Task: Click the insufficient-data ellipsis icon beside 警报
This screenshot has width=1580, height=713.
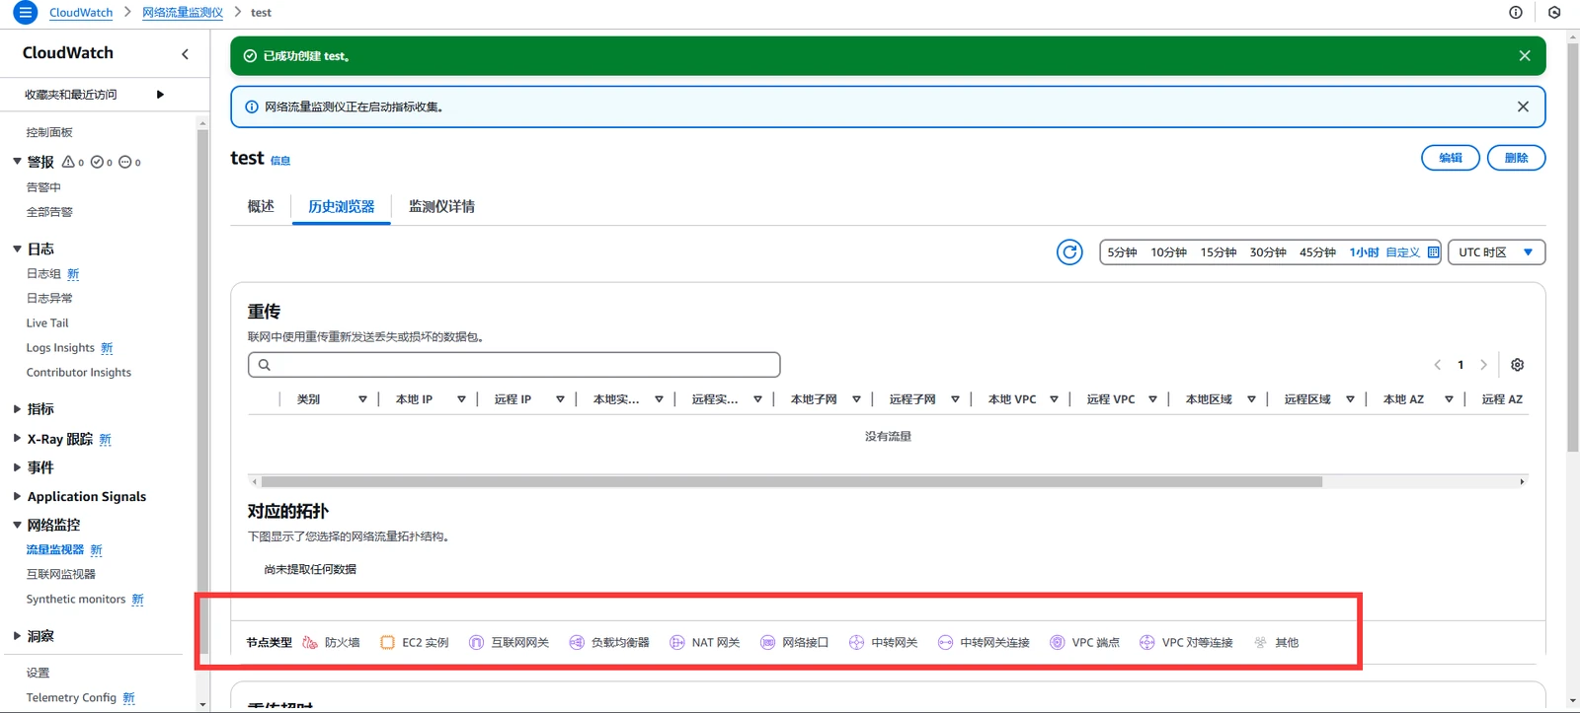Action: [x=125, y=162]
